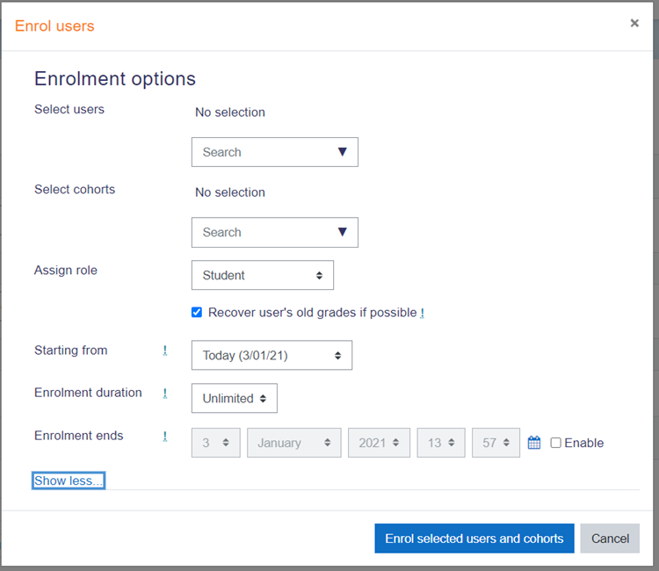Open the enrolment end year dropdown

379,443
